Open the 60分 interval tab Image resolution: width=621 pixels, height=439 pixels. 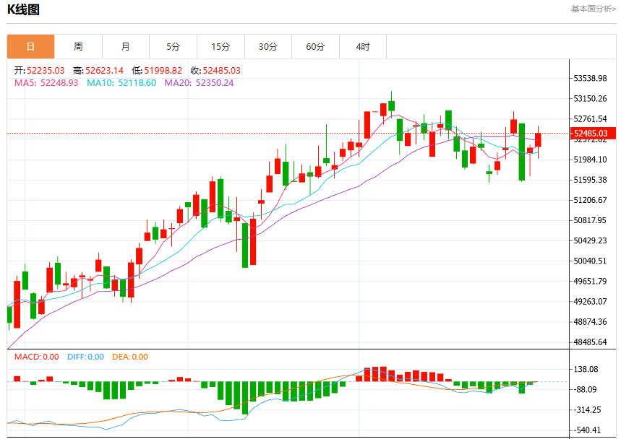pos(315,47)
